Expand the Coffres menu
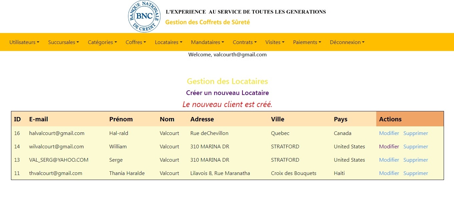This screenshot has height=211, width=454. pos(136,42)
